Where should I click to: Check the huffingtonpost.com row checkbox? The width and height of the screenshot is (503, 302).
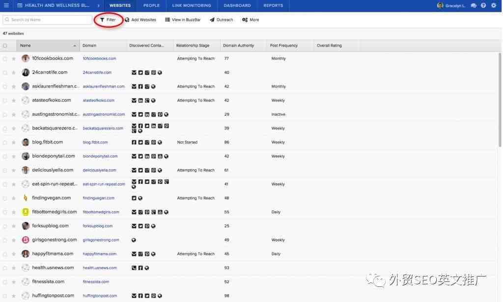pyautogui.click(x=5, y=296)
